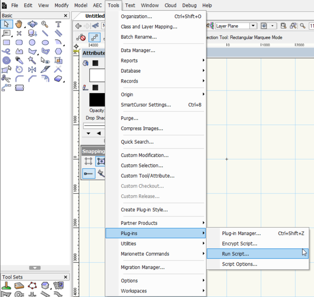Toggle the Snap to Distance button
Viewport: 314px width, 297px height.
pos(89,174)
